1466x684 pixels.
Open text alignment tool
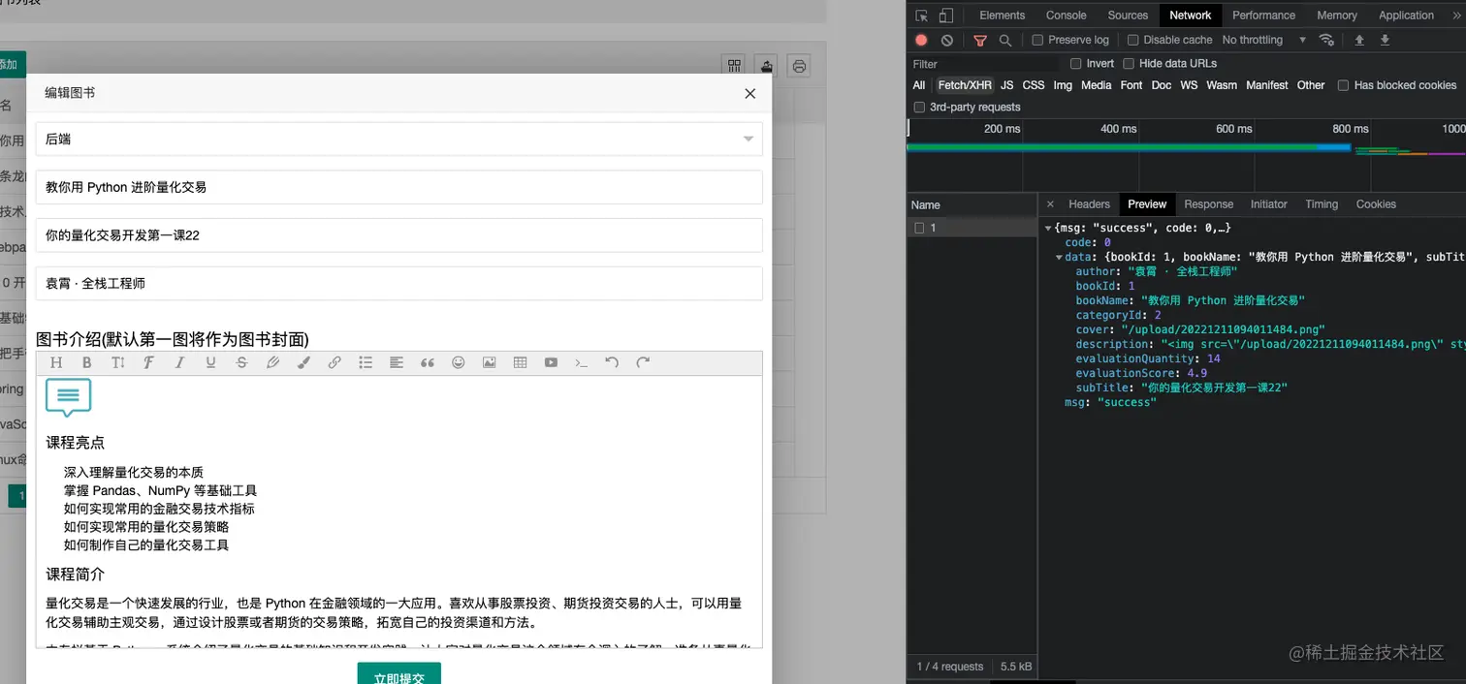397,362
